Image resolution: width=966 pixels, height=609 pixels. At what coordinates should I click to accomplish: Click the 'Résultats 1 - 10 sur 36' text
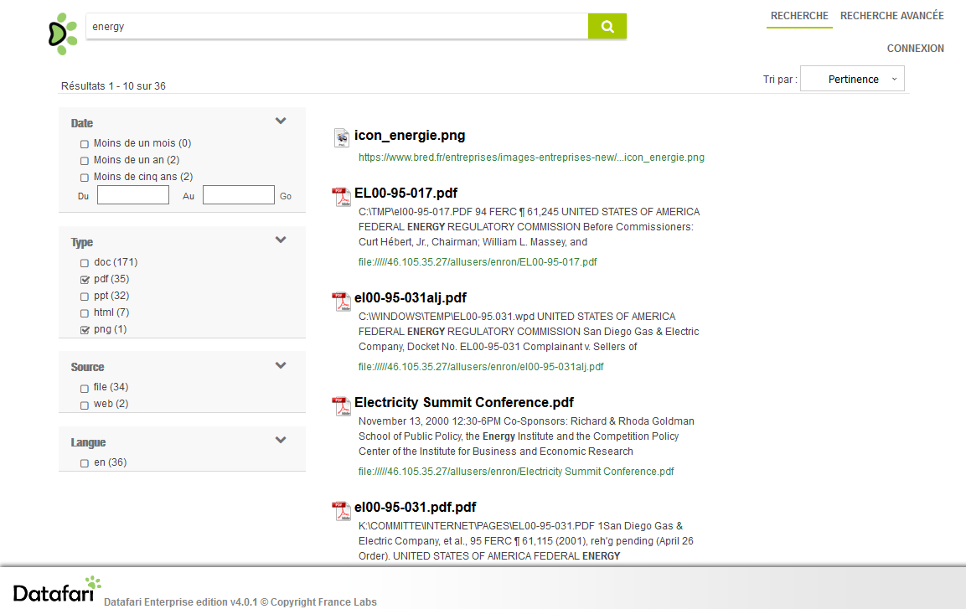click(x=113, y=86)
